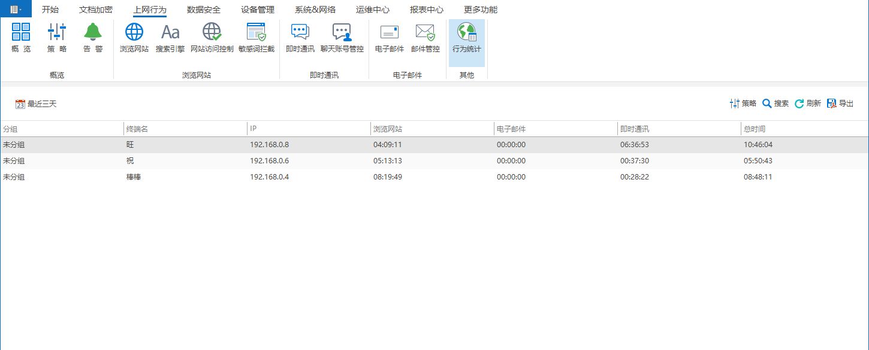This screenshot has width=869, height=350.
Task: Select the row with terminal 祝
Action: 434,161
